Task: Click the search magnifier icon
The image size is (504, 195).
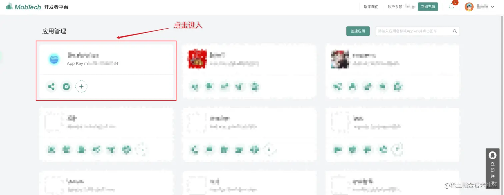Action: pyautogui.click(x=455, y=31)
